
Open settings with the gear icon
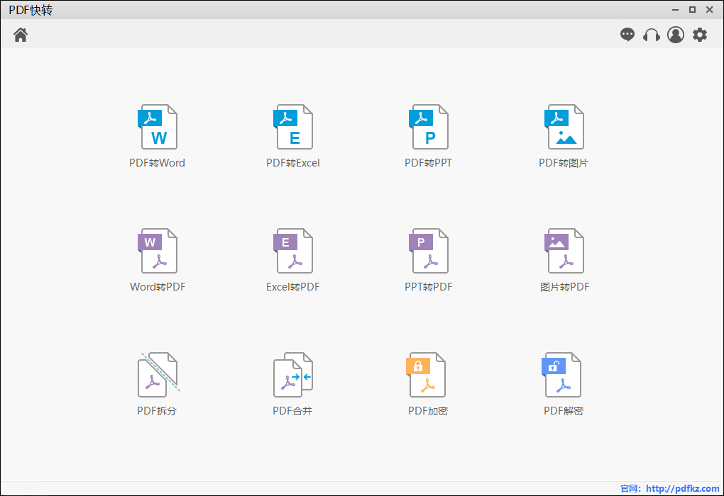[x=700, y=35]
